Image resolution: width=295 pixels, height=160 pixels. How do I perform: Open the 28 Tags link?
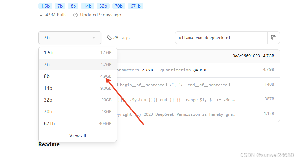tap(118, 38)
